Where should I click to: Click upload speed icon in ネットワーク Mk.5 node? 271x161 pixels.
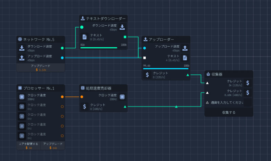pyautogui.click(x=21, y=57)
